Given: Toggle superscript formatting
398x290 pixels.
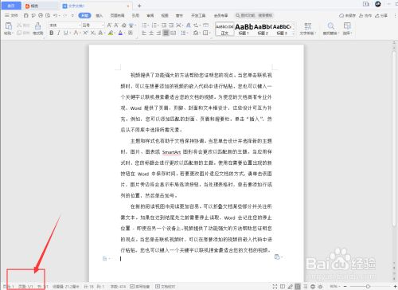Looking at the screenshot, I should [x=85, y=33].
